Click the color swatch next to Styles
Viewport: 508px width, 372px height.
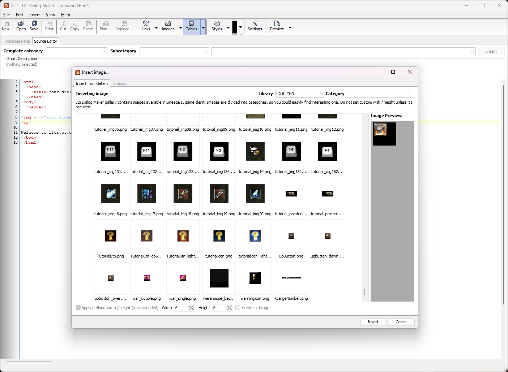coord(235,26)
